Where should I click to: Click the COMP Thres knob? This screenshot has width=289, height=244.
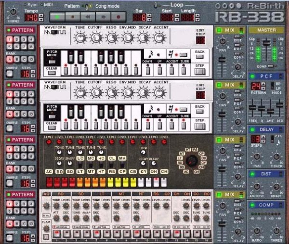(x=276, y=231)
